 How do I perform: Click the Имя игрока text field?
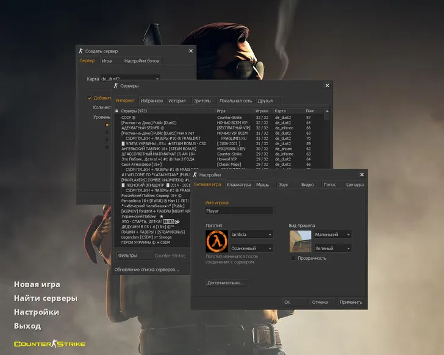coord(239,211)
